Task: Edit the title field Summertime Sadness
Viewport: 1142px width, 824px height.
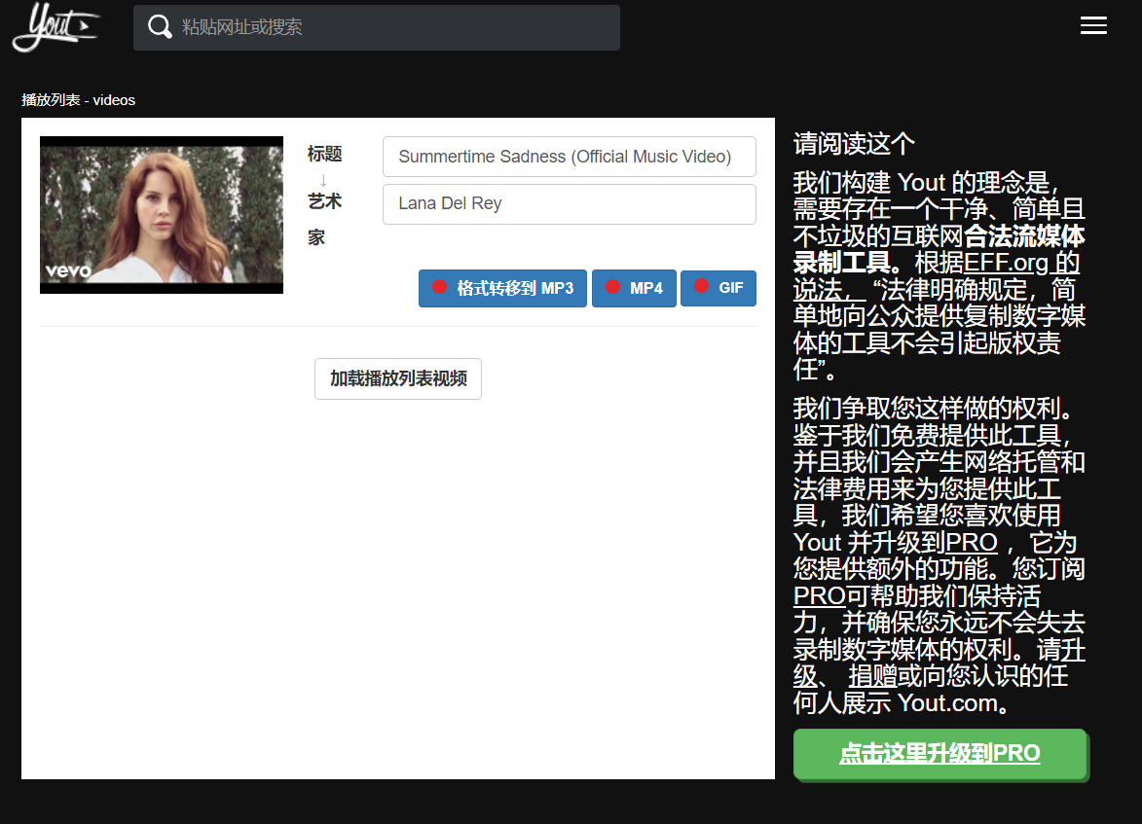Action: click(x=569, y=157)
